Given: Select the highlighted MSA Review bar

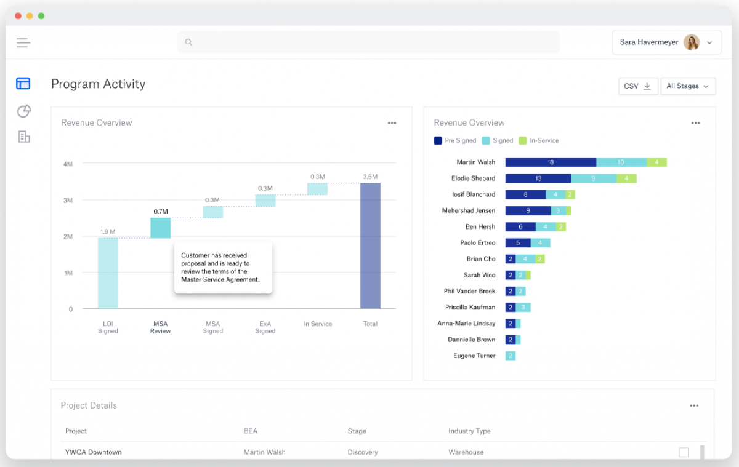Looking at the screenshot, I should click(160, 228).
